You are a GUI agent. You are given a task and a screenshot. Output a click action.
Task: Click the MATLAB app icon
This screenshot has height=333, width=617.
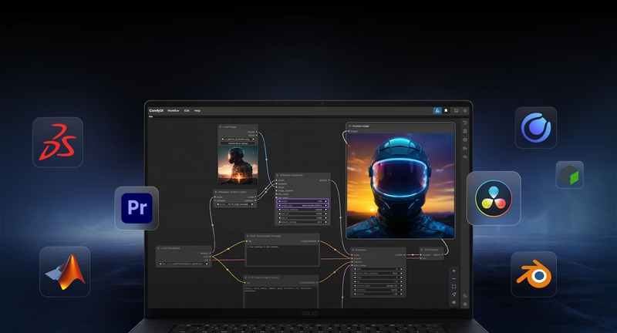(65, 271)
